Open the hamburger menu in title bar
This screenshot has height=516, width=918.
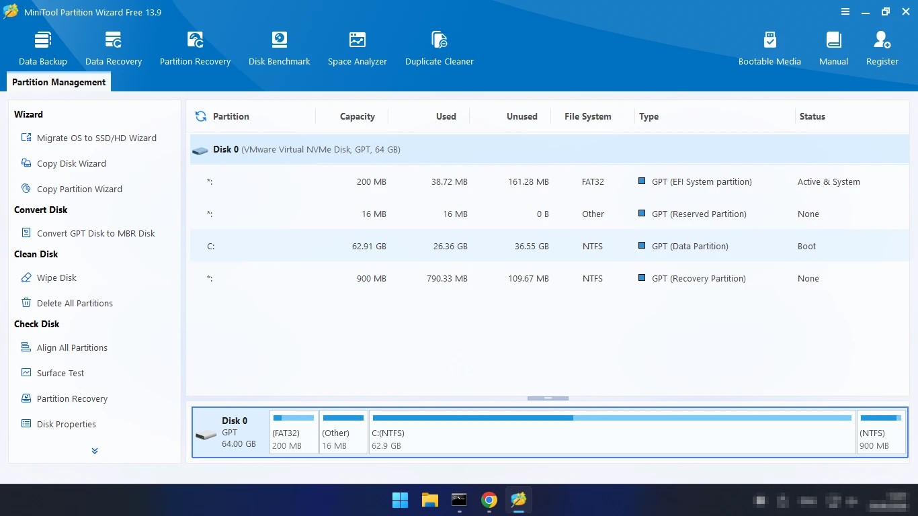(845, 12)
